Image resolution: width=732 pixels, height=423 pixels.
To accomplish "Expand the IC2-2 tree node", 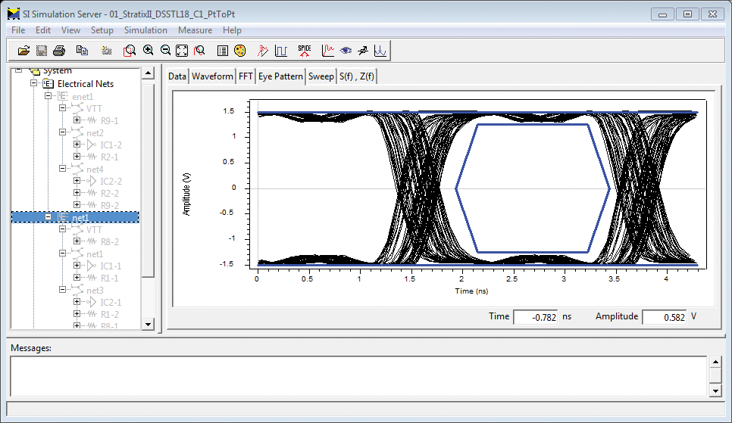I will 77,181.
